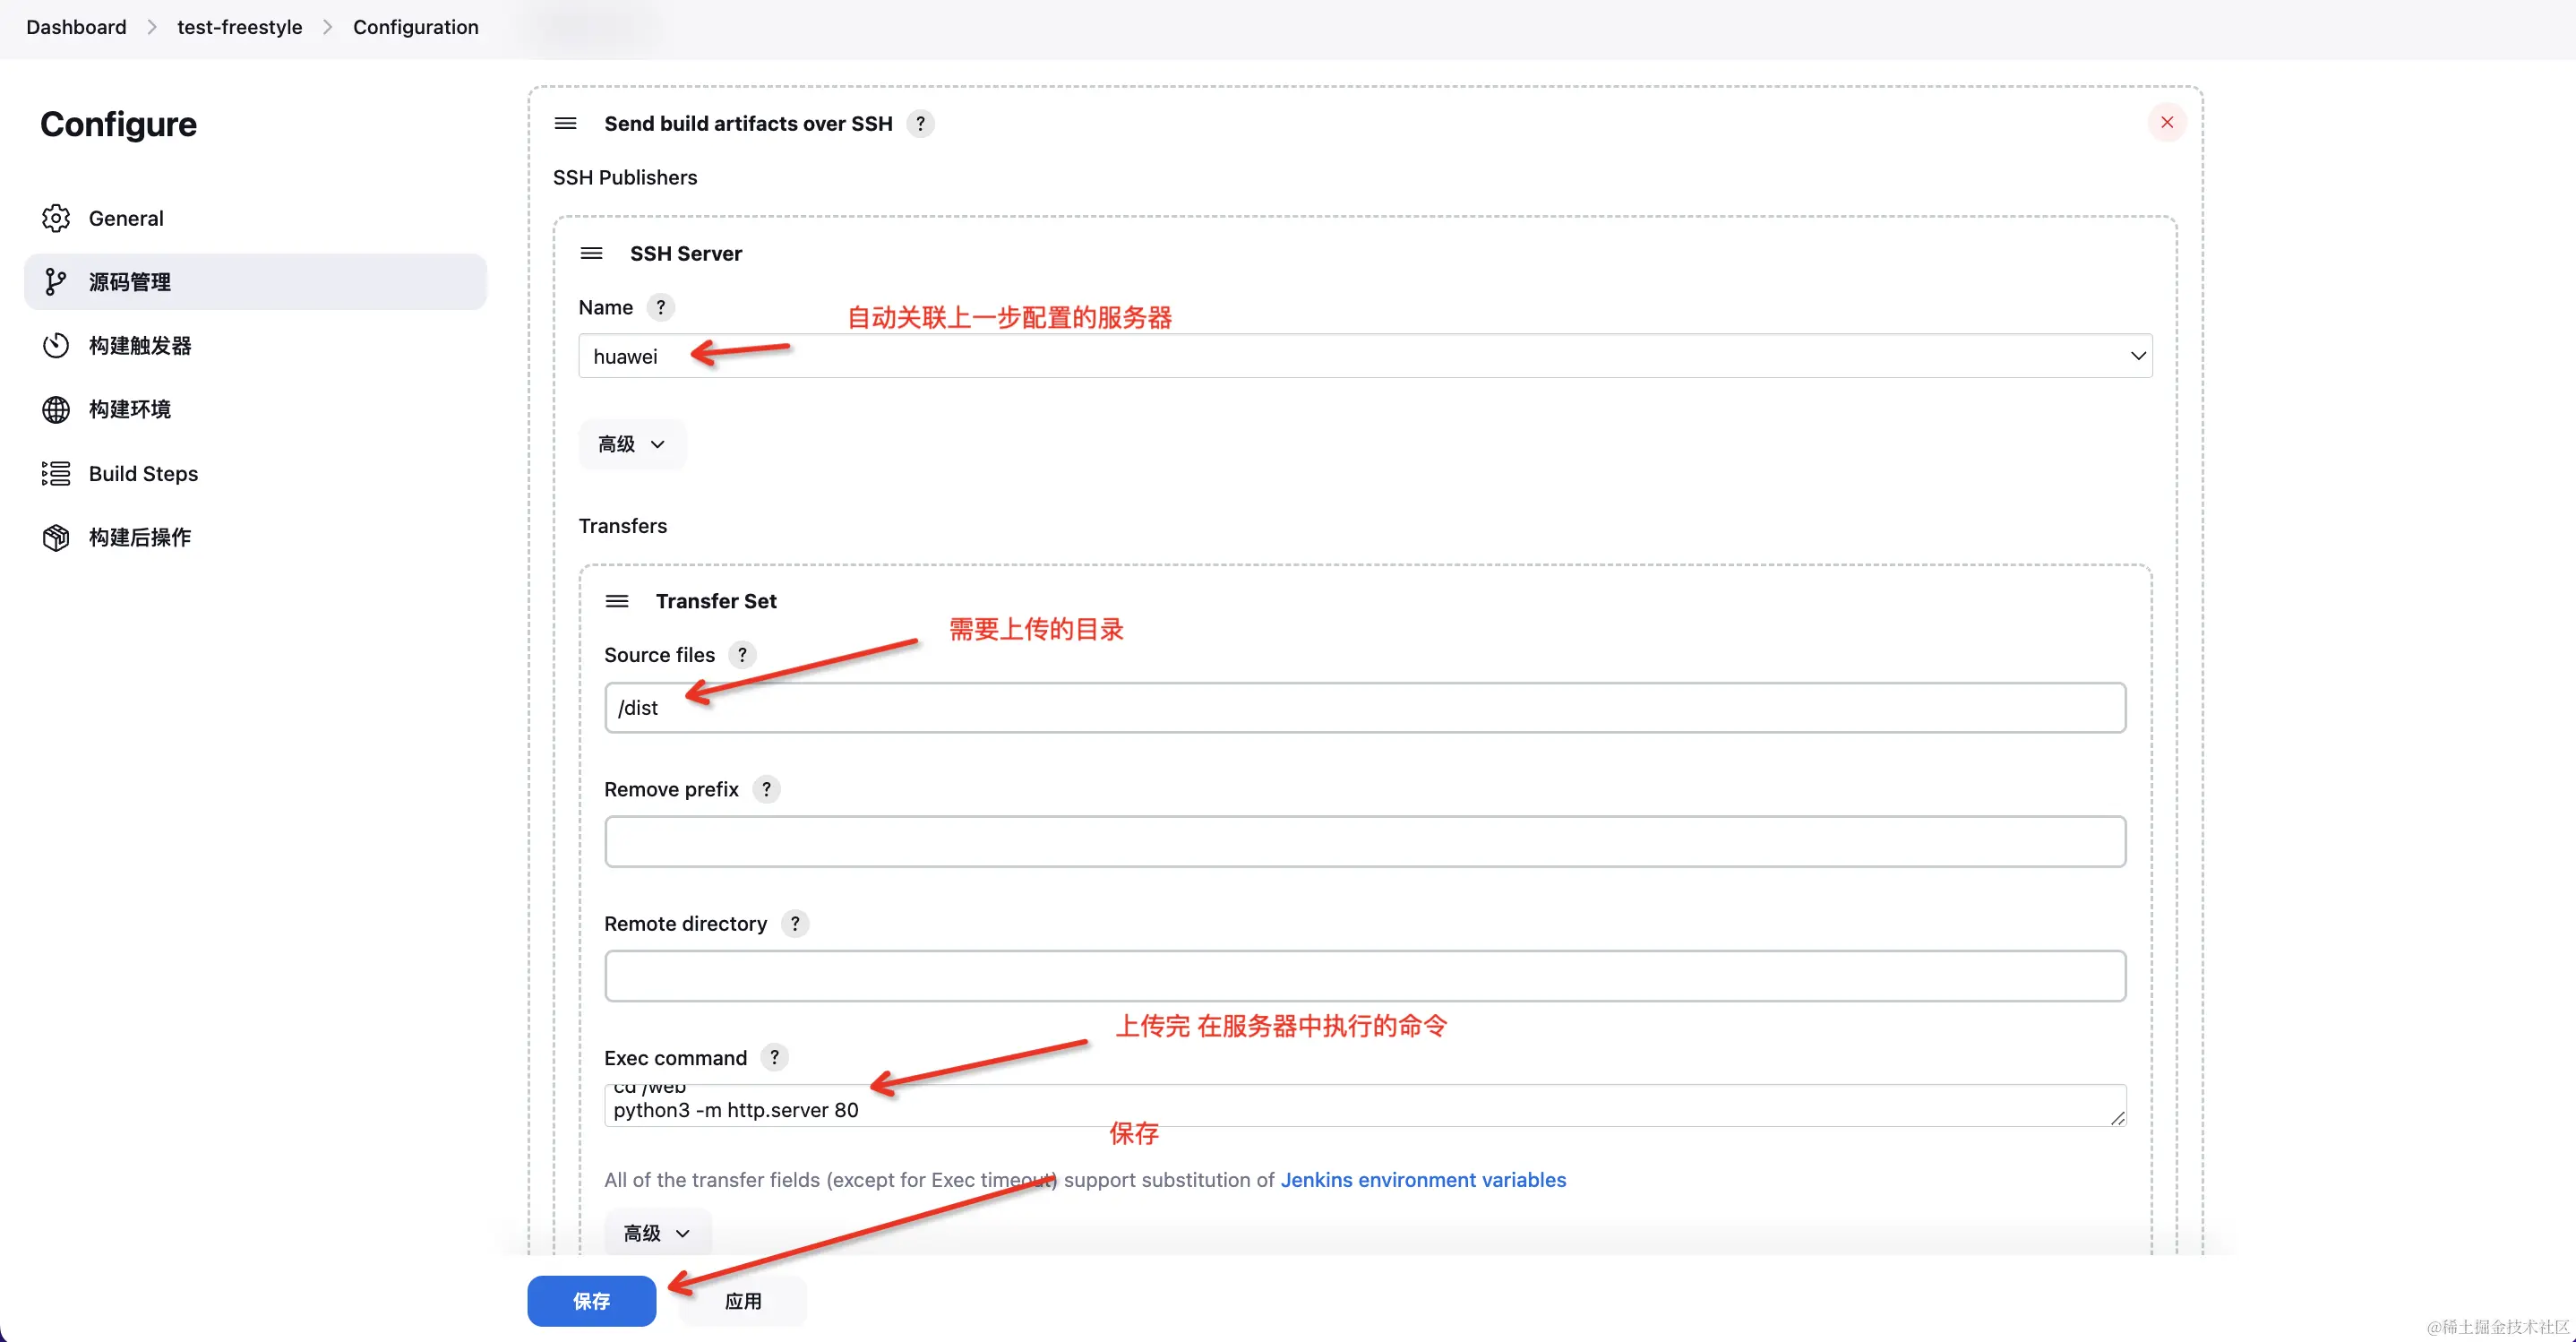This screenshot has height=1342, width=2576.
Task: Click the 构建环境 globe icon
Action: [56, 410]
